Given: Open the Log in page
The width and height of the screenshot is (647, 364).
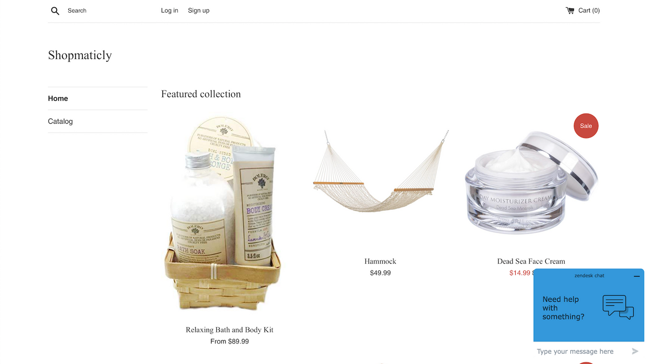Looking at the screenshot, I should coord(169,11).
